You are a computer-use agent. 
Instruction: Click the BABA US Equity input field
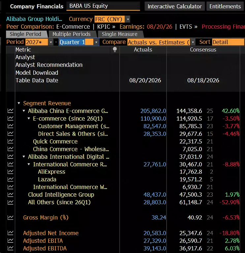click(103, 6)
